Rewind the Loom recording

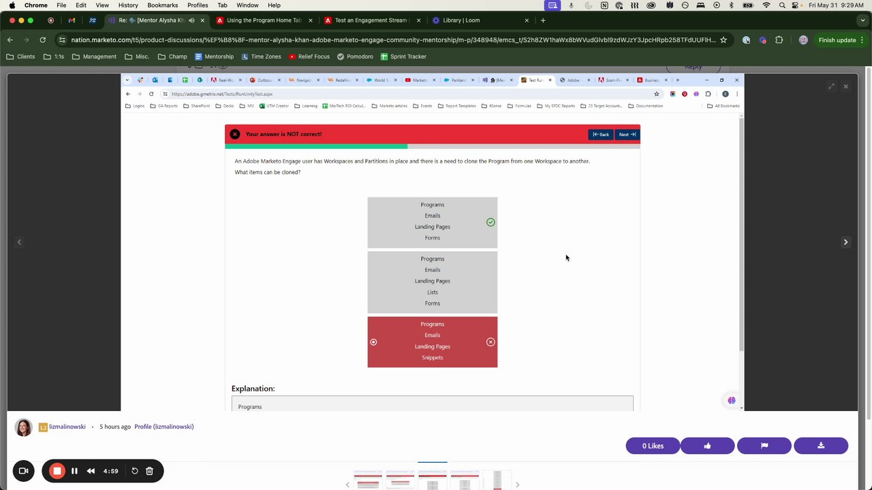click(91, 471)
